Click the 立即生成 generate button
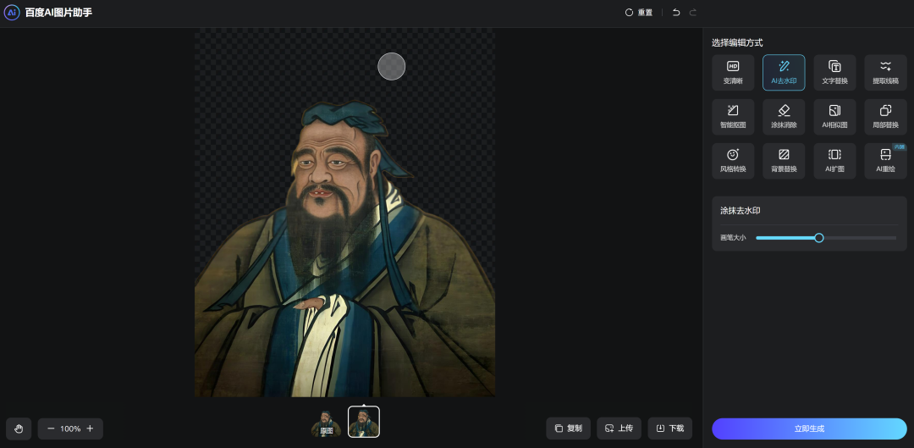The height and width of the screenshot is (448, 914). [809, 429]
